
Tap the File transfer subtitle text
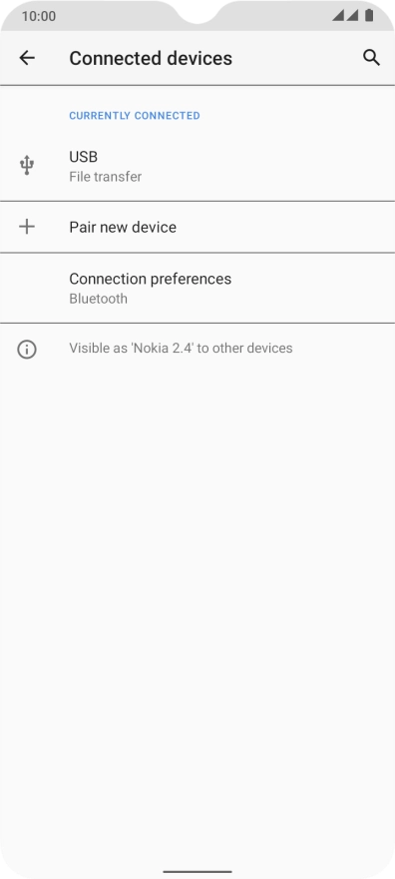pyautogui.click(x=105, y=177)
